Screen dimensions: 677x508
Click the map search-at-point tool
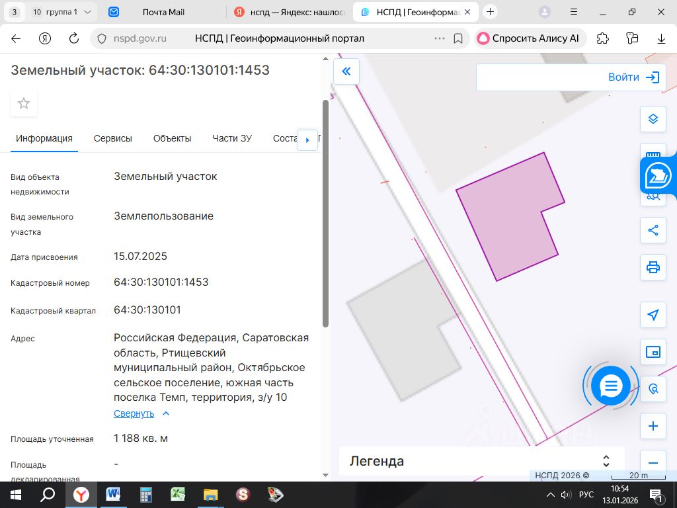tap(653, 389)
